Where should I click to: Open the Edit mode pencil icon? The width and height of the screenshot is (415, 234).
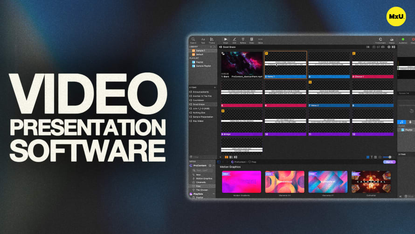234,40
